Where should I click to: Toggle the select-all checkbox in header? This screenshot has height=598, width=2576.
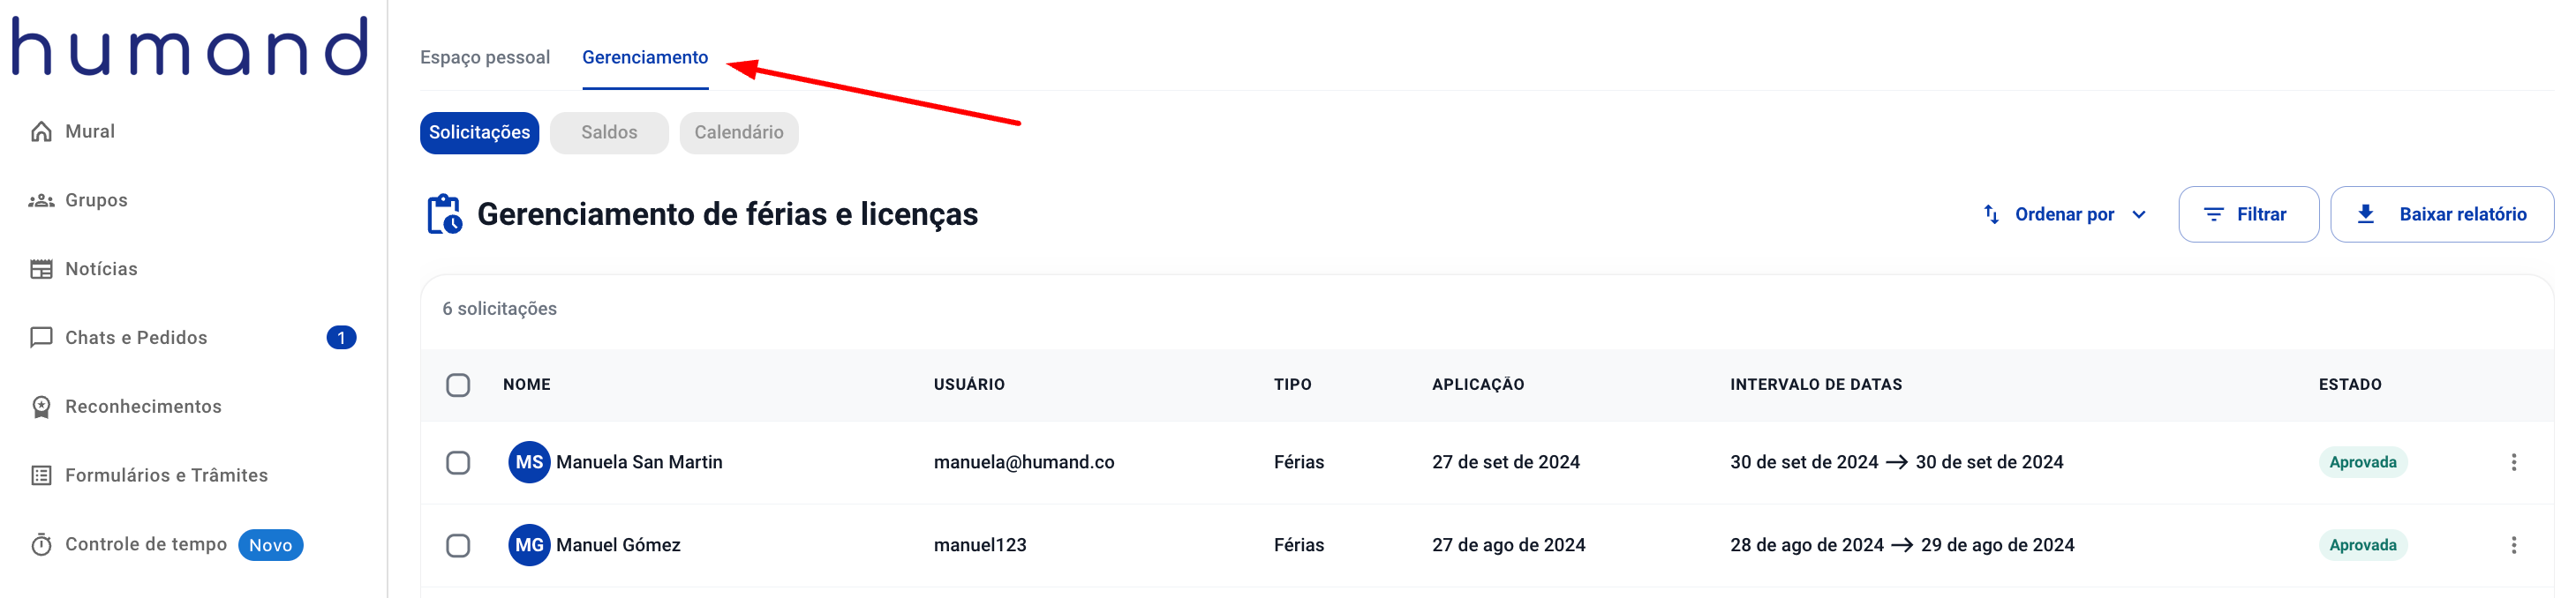click(458, 385)
